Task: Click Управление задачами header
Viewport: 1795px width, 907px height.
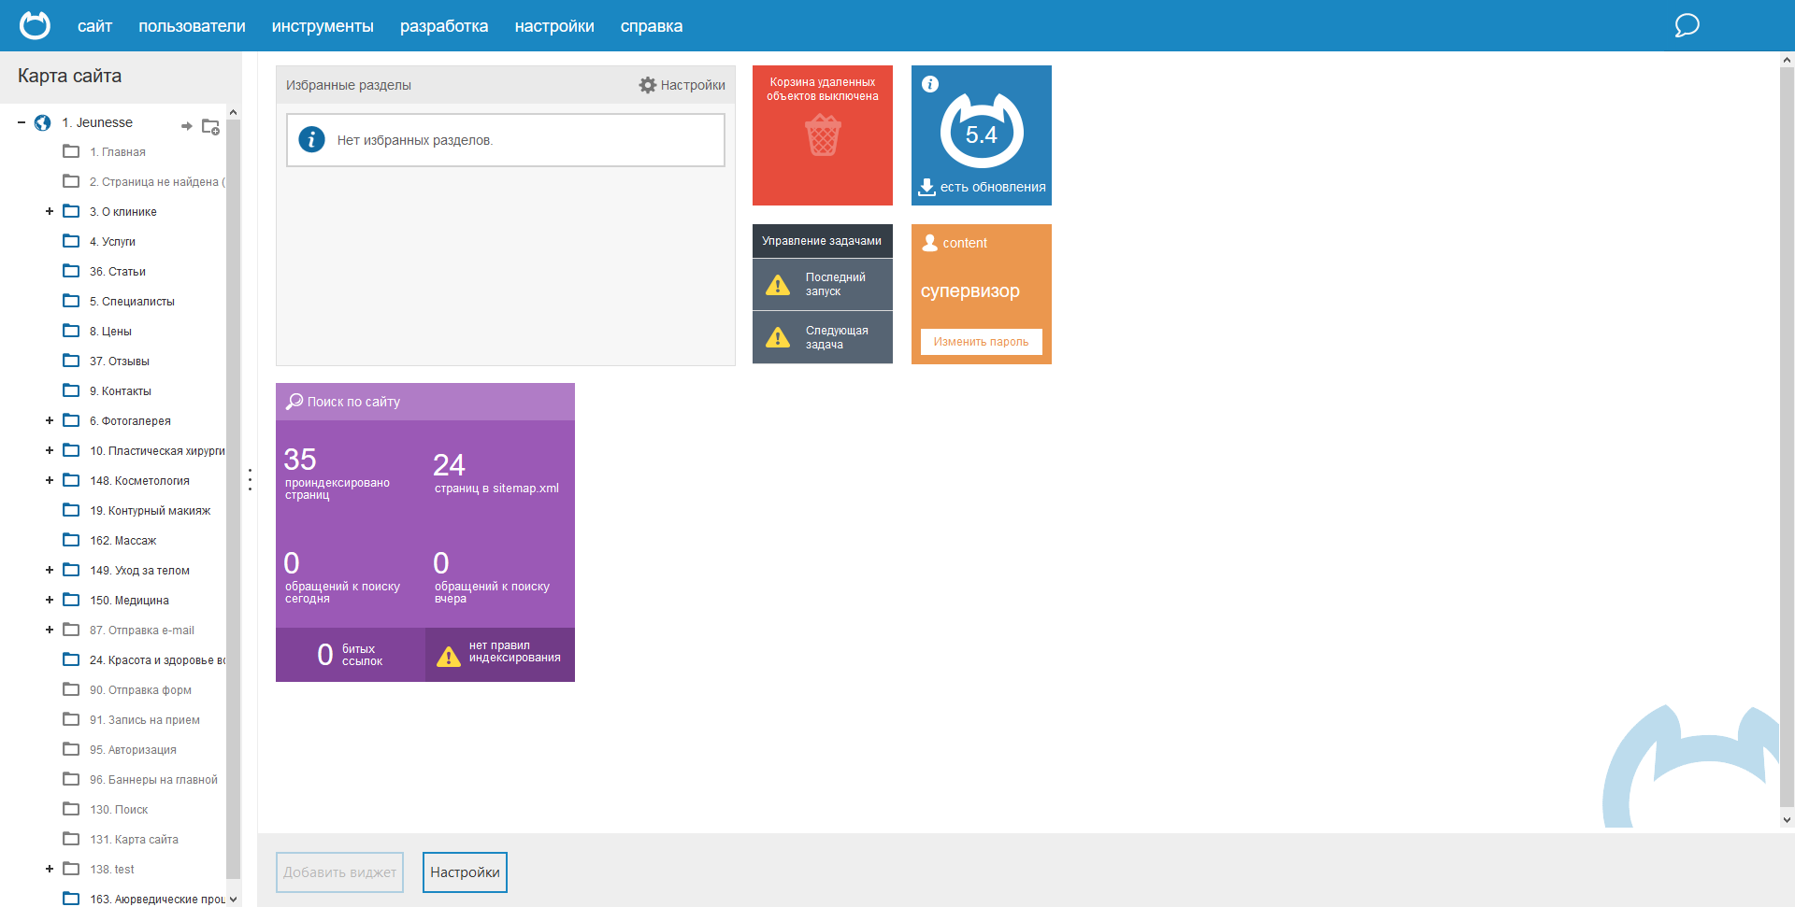Action: (822, 241)
